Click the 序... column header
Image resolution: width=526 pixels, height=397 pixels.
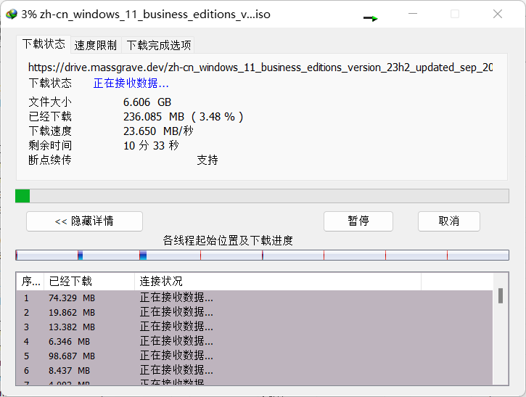[x=30, y=281]
